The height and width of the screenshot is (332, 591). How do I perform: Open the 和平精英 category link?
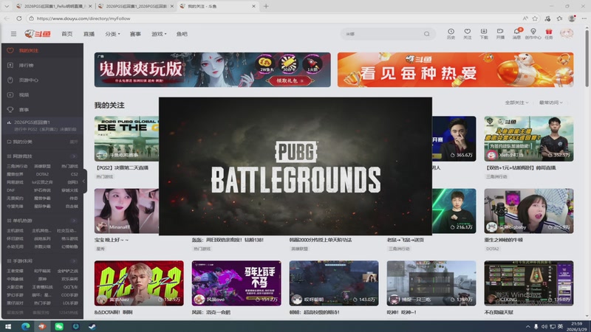pyautogui.click(x=42, y=271)
